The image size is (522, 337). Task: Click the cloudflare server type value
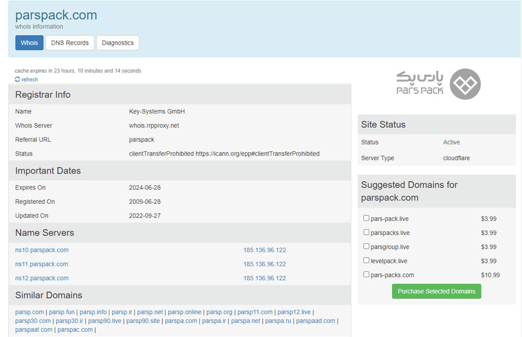point(456,158)
